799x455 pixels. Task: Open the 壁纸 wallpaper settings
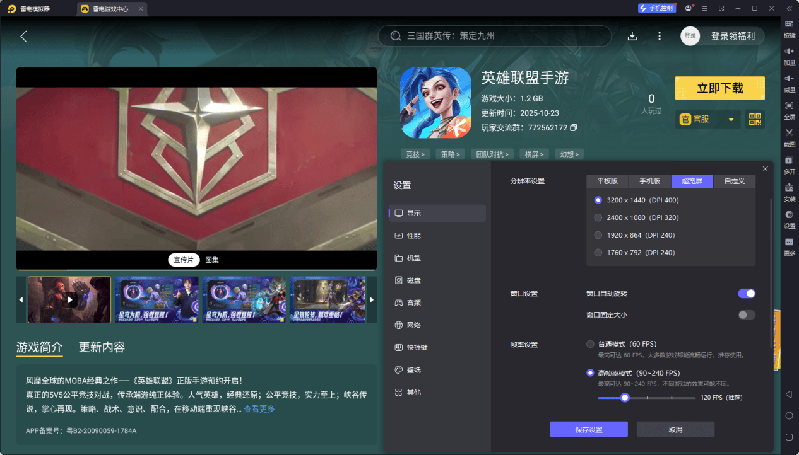coord(413,369)
